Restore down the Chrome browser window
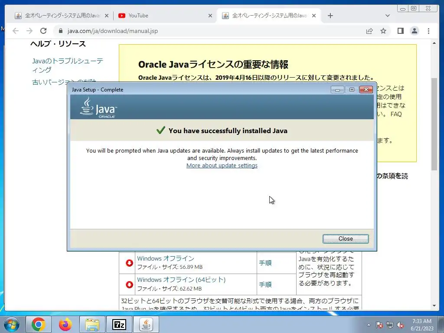 [x=413, y=9]
